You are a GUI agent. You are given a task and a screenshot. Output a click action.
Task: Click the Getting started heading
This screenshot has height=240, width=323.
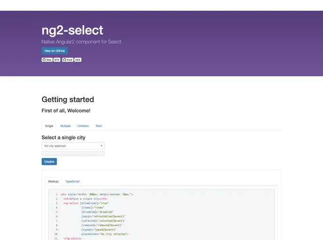click(68, 99)
